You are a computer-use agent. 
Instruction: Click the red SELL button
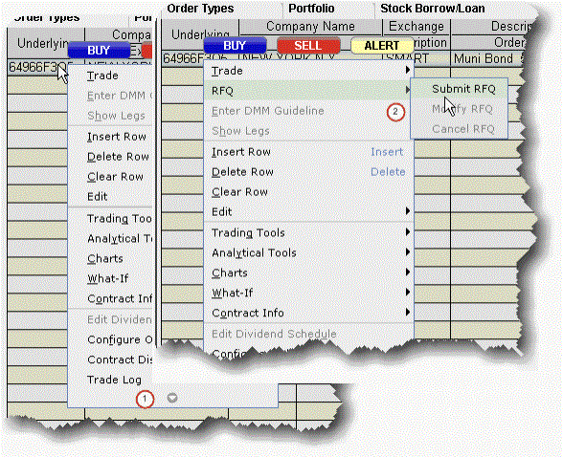coord(308,46)
